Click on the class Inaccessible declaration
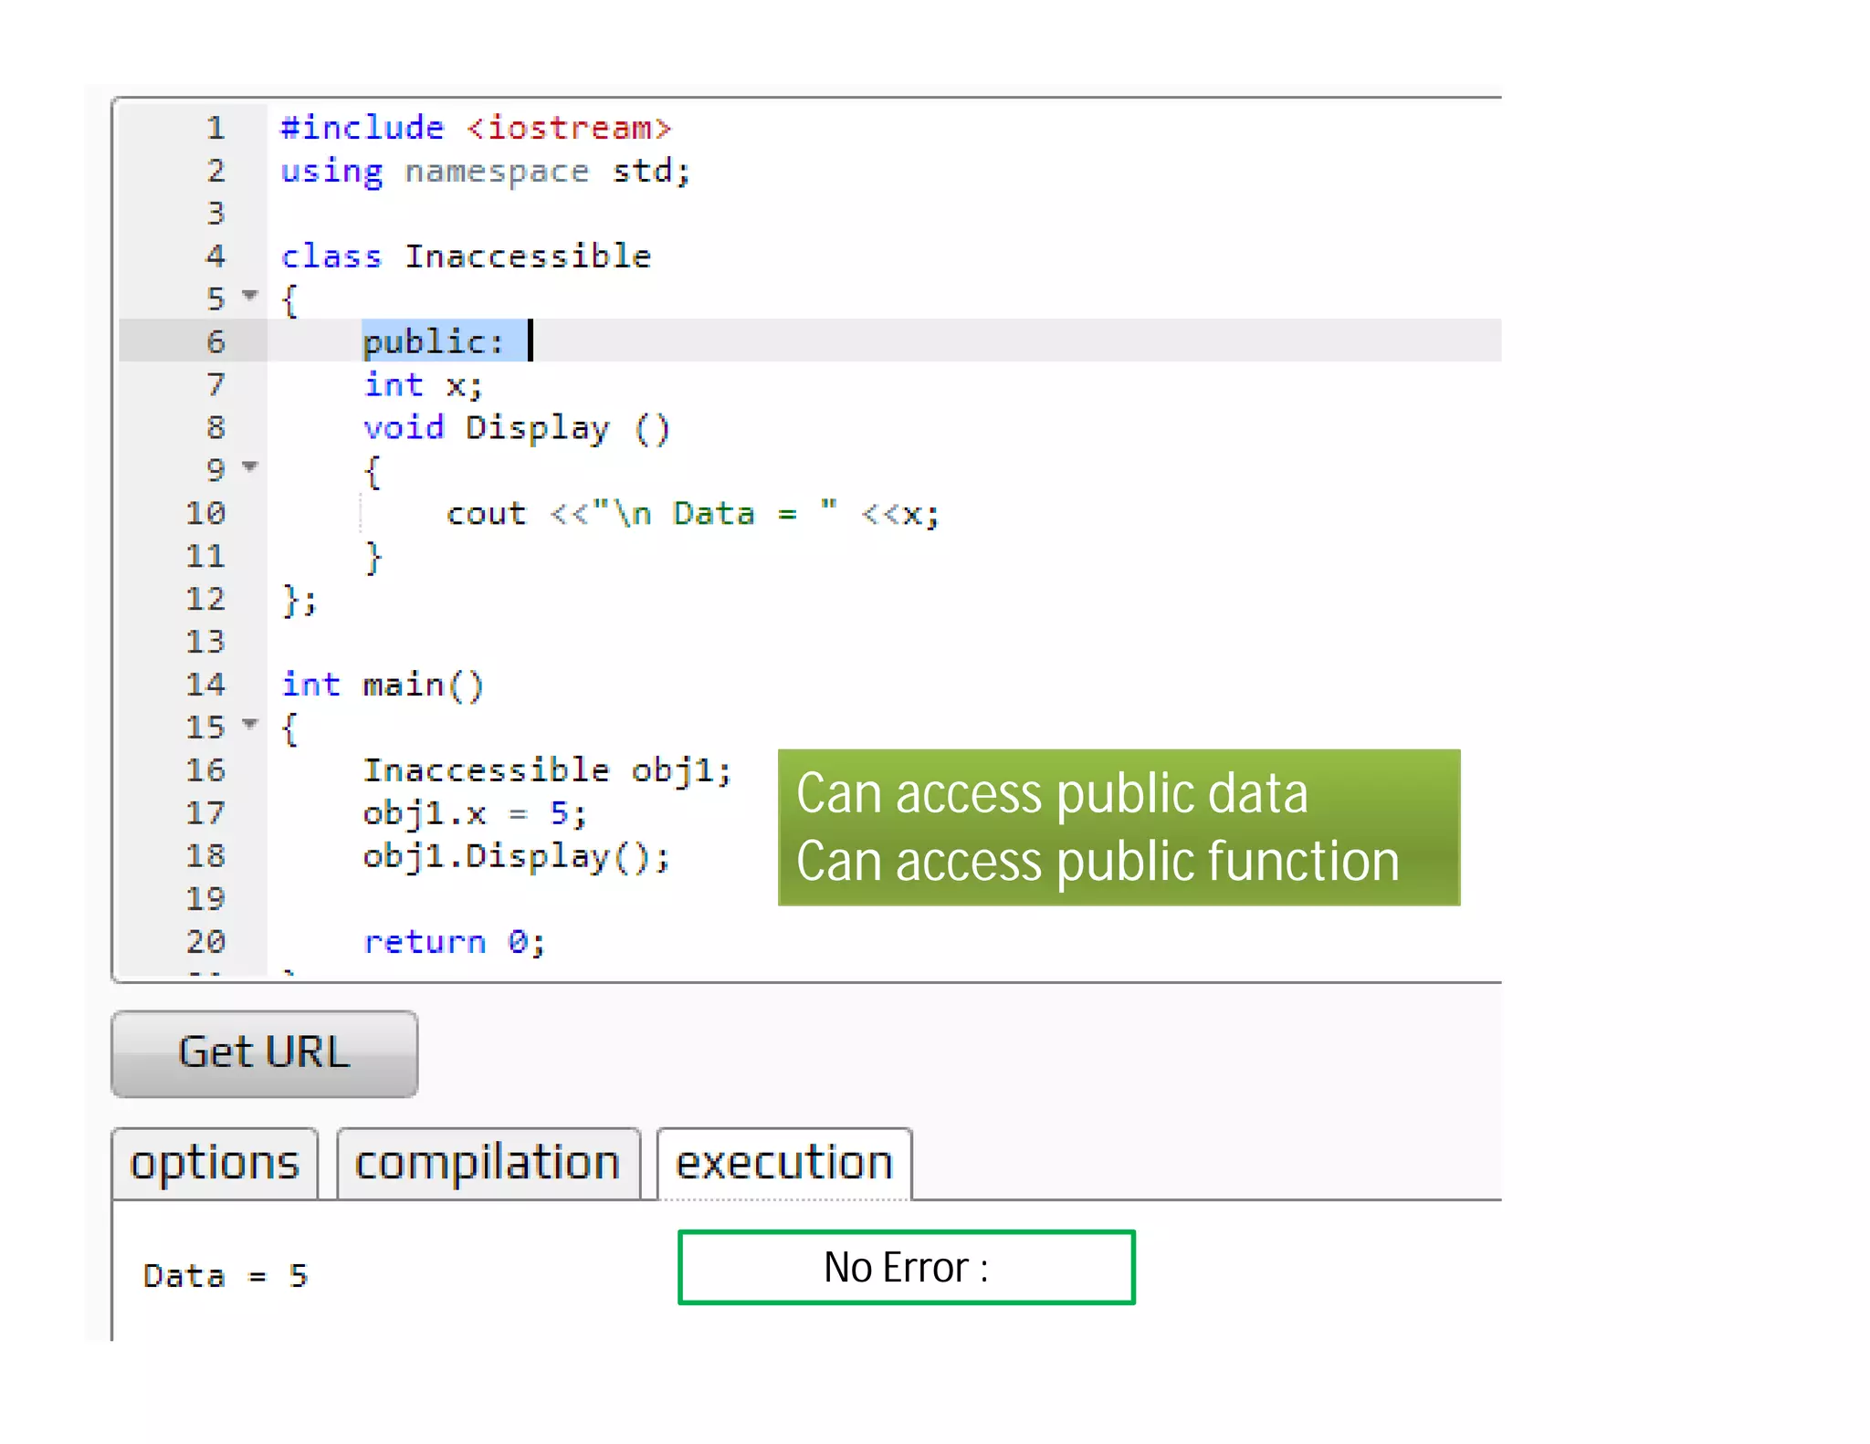The width and height of the screenshot is (1870, 1444). tap(466, 256)
